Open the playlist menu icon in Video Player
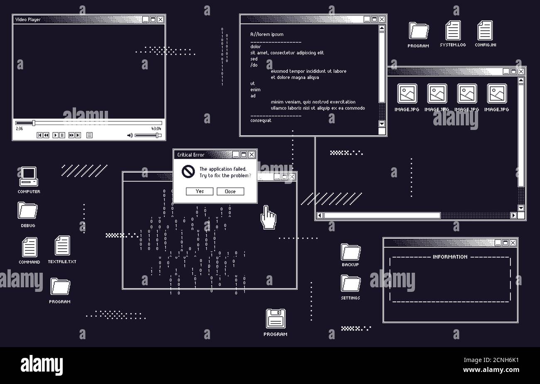 pos(89,135)
